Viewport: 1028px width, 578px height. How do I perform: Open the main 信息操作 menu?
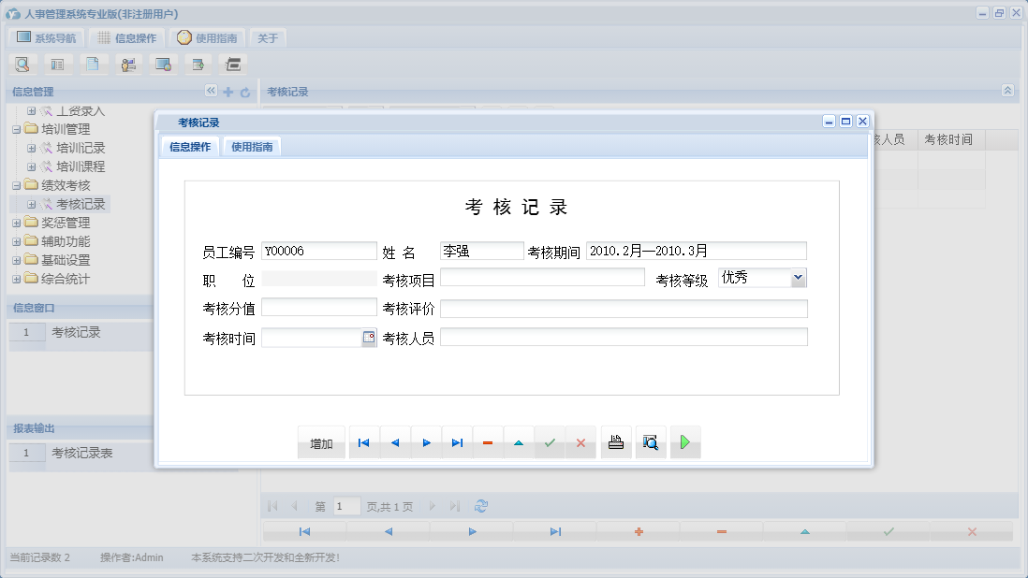click(127, 38)
